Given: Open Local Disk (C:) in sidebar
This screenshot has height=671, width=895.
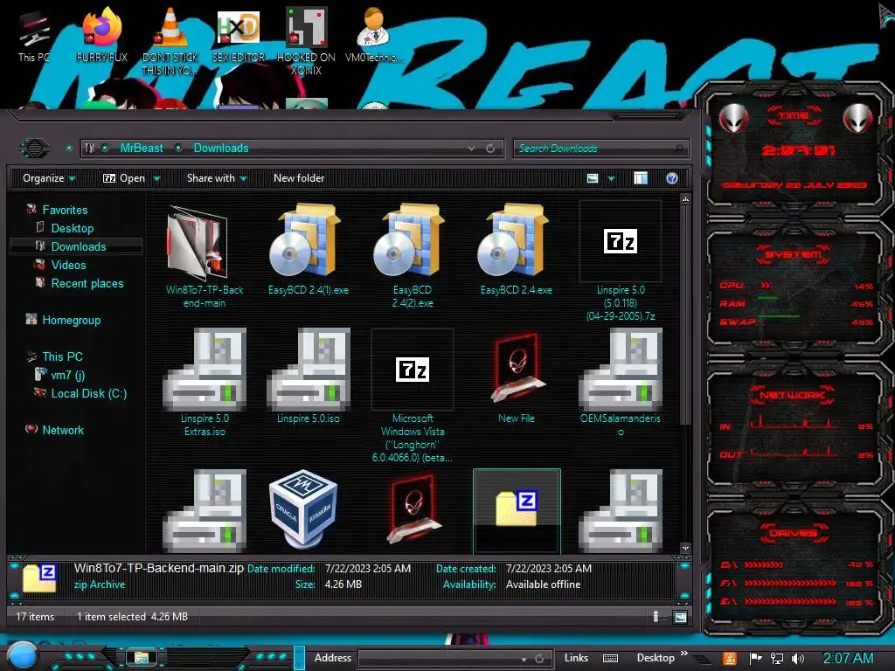Looking at the screenshot, I should (89, 394).
